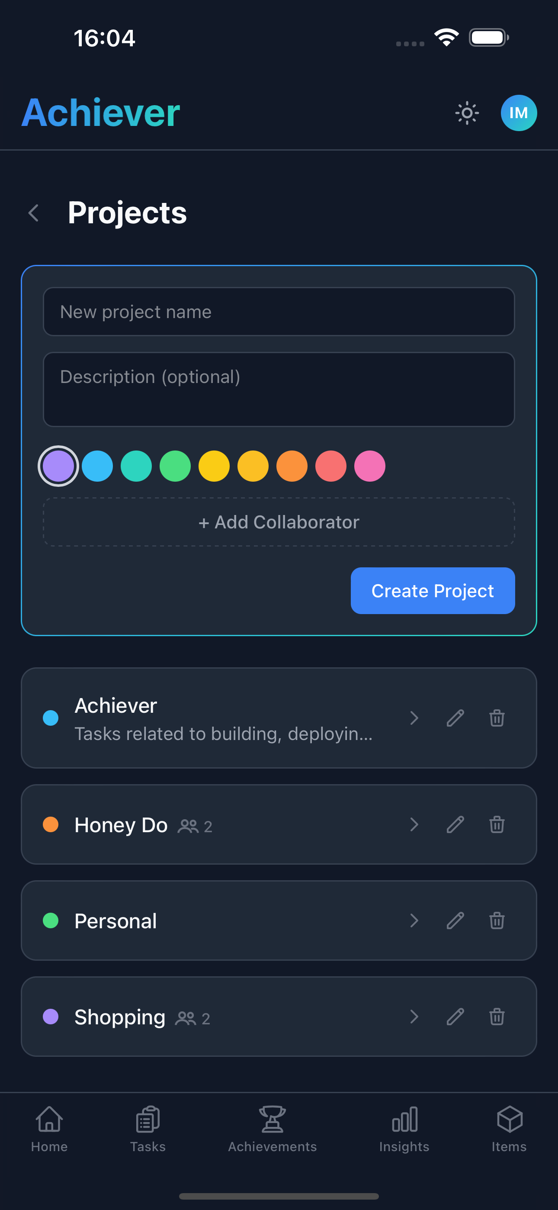This screenshot has height=1210, width=558.
Task: Expand the Achiever project with its chevron
Action: coord(414,718)
